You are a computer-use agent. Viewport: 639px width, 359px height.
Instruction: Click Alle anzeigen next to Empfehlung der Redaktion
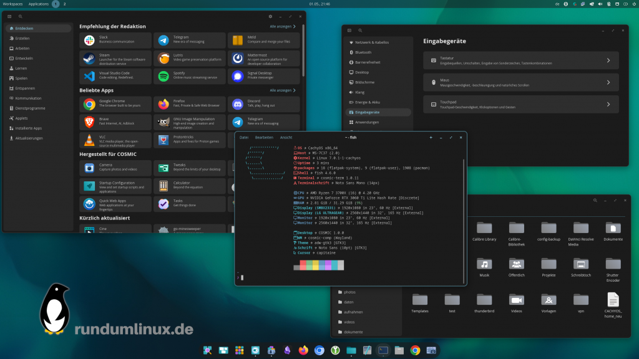(x=283, y=26)
